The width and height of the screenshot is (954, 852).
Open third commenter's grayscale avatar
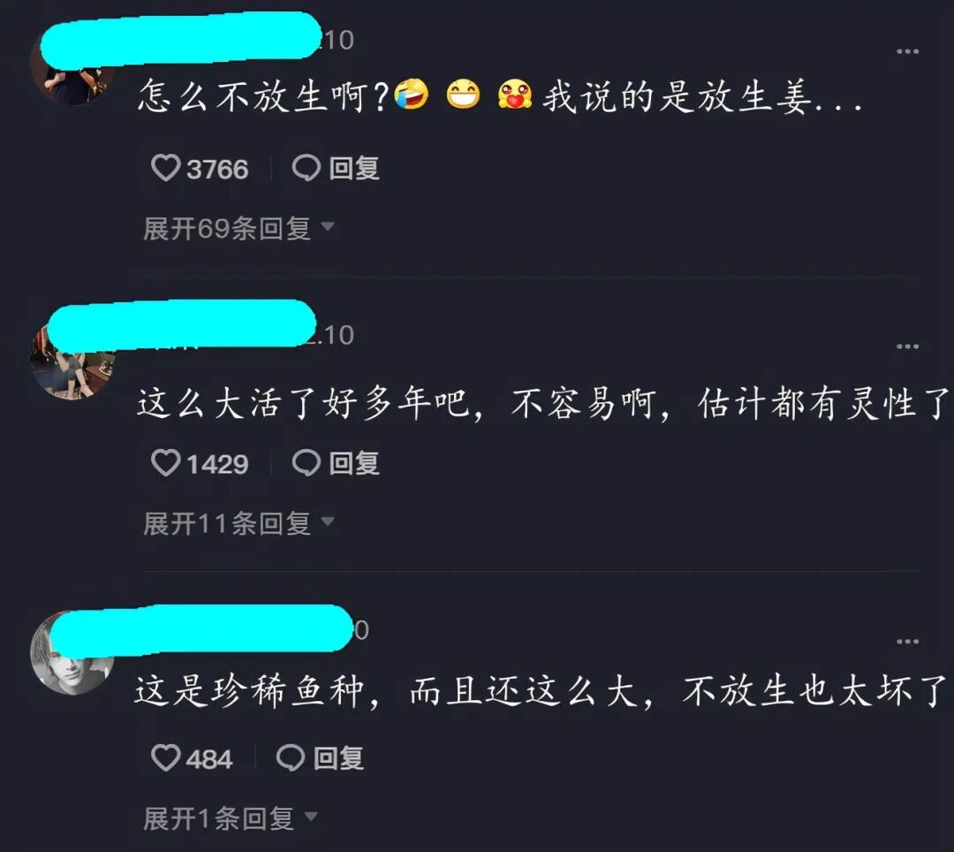coord(72,654)
